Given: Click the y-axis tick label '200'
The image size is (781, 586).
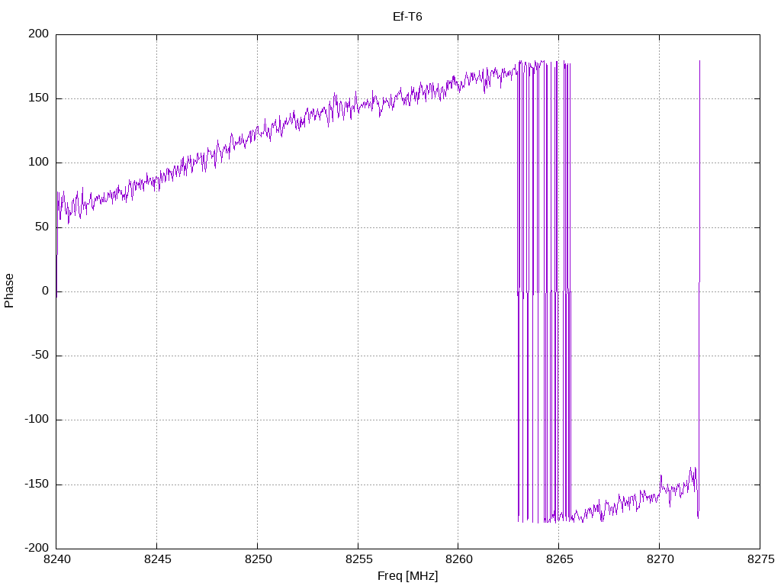Looking at the screenshot, I should click(39, 34).
